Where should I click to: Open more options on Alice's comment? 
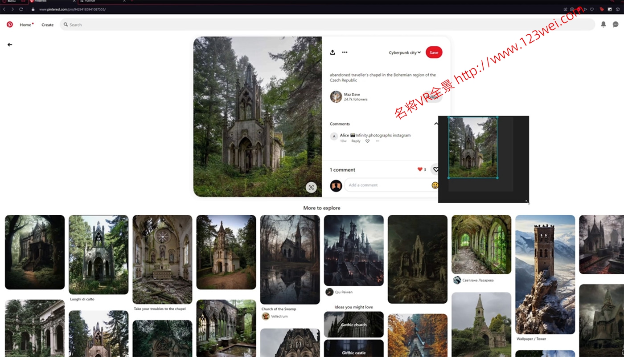(x=378, y=141)
